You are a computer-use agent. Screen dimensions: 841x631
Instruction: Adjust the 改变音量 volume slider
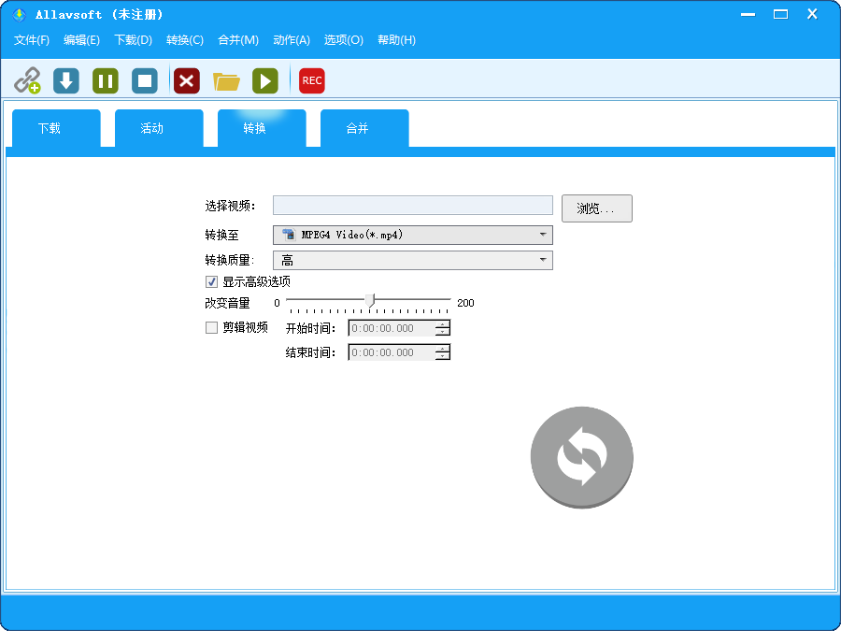(369, 301)
